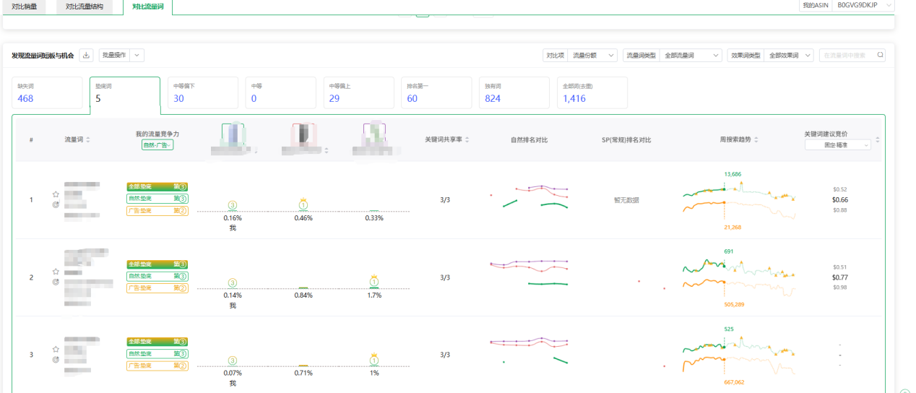Screen dimensions: 916x393
Task: Click the 暂无数据 text in row 1
Action: (x=626, y=200)
